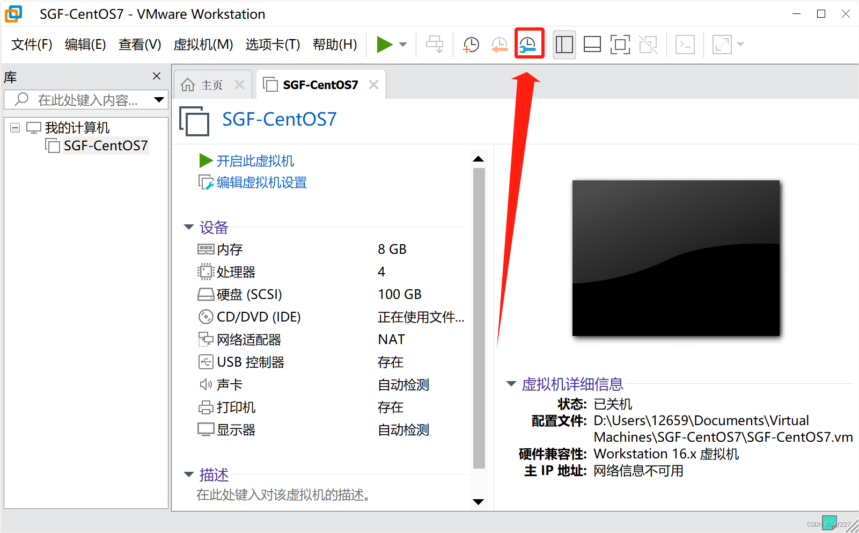859x533 pixels.
Task: Click the console view icon
Action: pyautogui.click(x=685, y=45)
